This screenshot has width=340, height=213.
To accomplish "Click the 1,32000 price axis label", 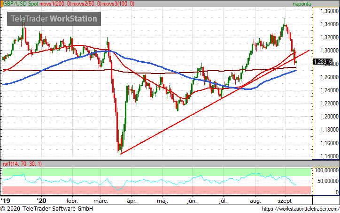I will pyautogui.click(x=329, y=37).
